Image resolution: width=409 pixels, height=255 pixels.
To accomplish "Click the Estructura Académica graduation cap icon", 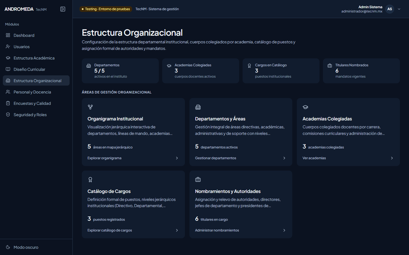I will click(8, 58).
